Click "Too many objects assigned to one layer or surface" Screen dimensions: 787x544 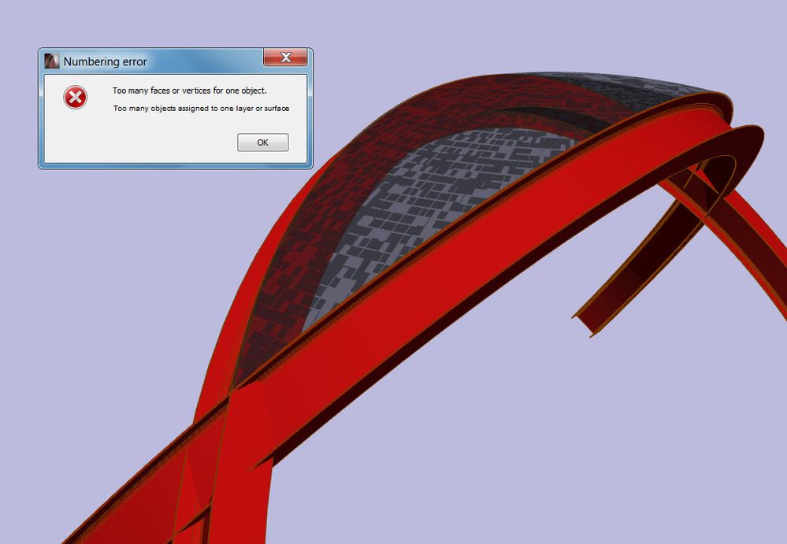tap(201, 109)
